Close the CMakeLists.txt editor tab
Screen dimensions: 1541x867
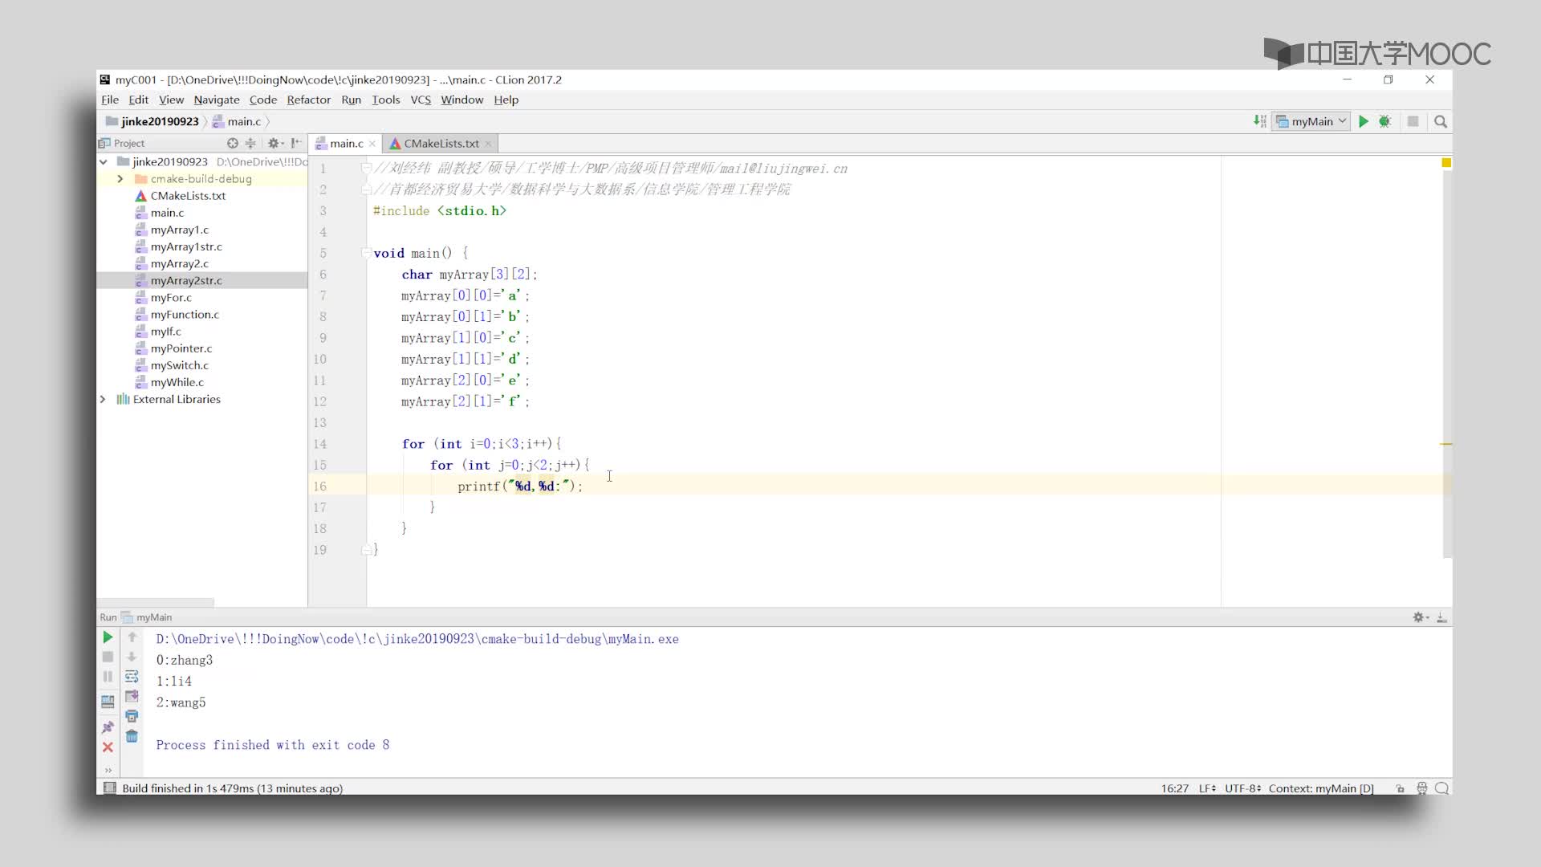[x=488, y=144]
